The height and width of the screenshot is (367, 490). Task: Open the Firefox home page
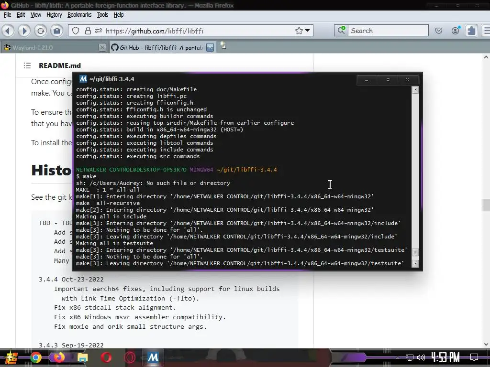(57, 31)
